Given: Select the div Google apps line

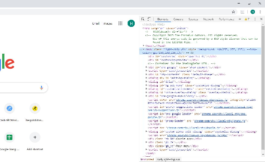Looking at the screenshot, I should click(x=175, y=139).
